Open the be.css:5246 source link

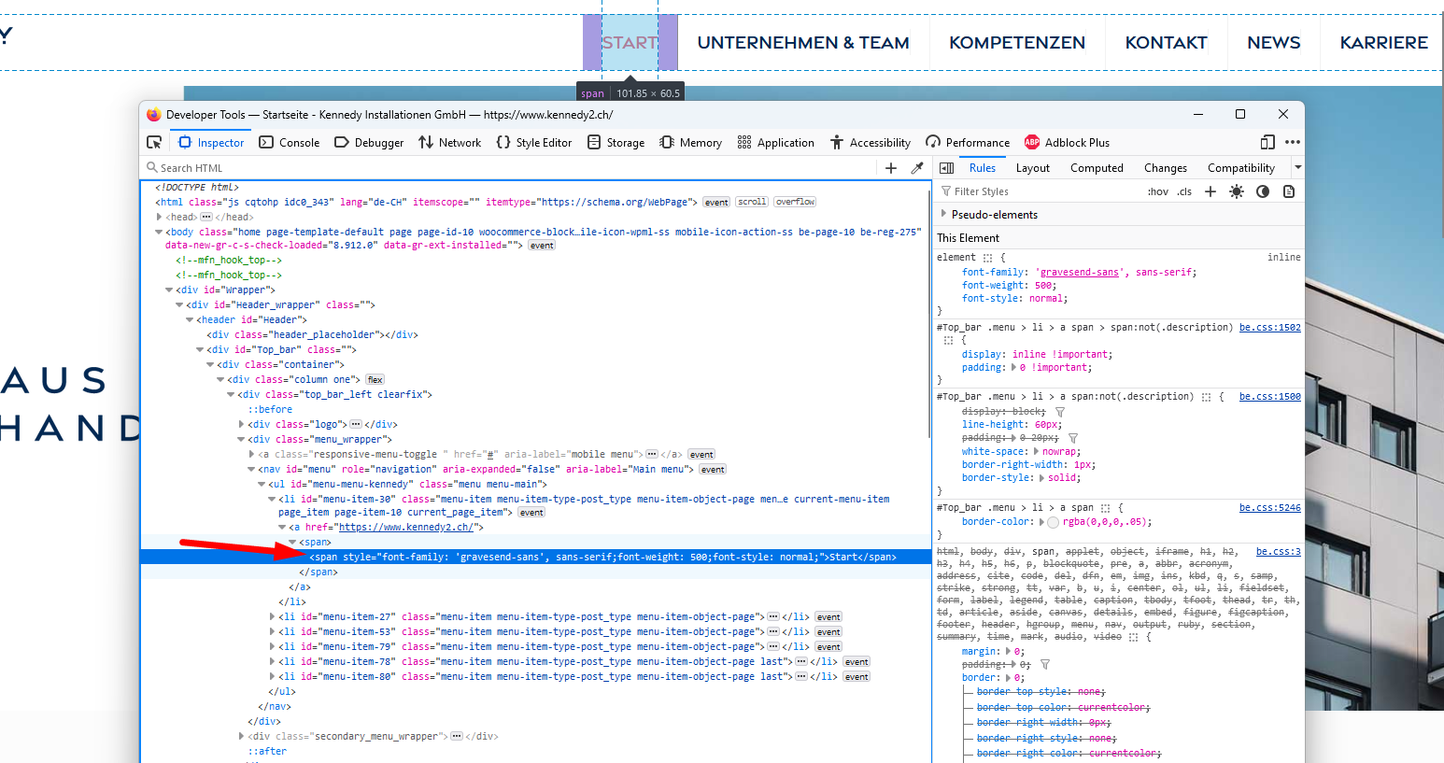pos(1269,508)
